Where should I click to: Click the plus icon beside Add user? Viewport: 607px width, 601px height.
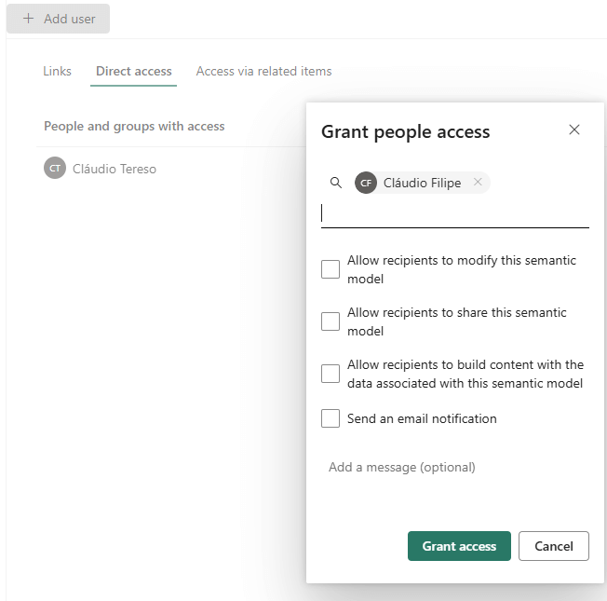tap(28, 19)
